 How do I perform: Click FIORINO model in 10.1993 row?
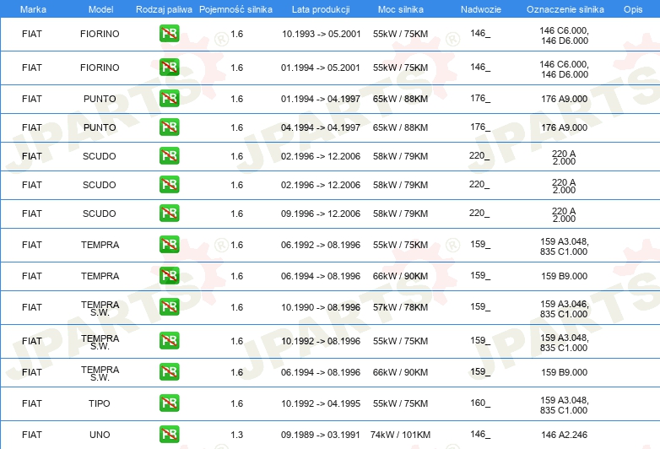[100, 34]
